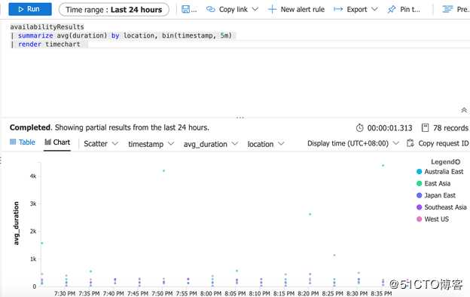Screen dimensions: 470x297
Task: Click the 7:50 PM axis label
Action: pos(162,293)
